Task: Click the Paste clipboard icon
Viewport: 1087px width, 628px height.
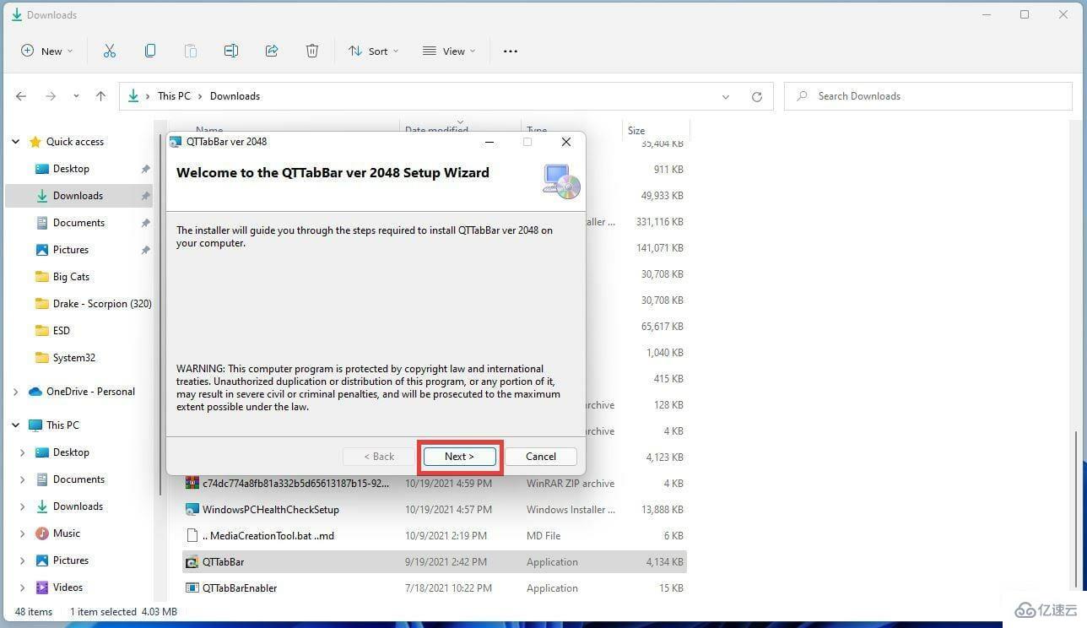Action: click(191, 51)
